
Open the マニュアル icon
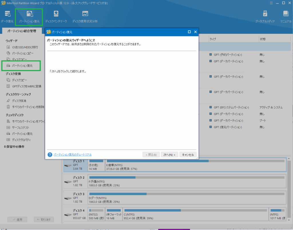pos(286,16)
